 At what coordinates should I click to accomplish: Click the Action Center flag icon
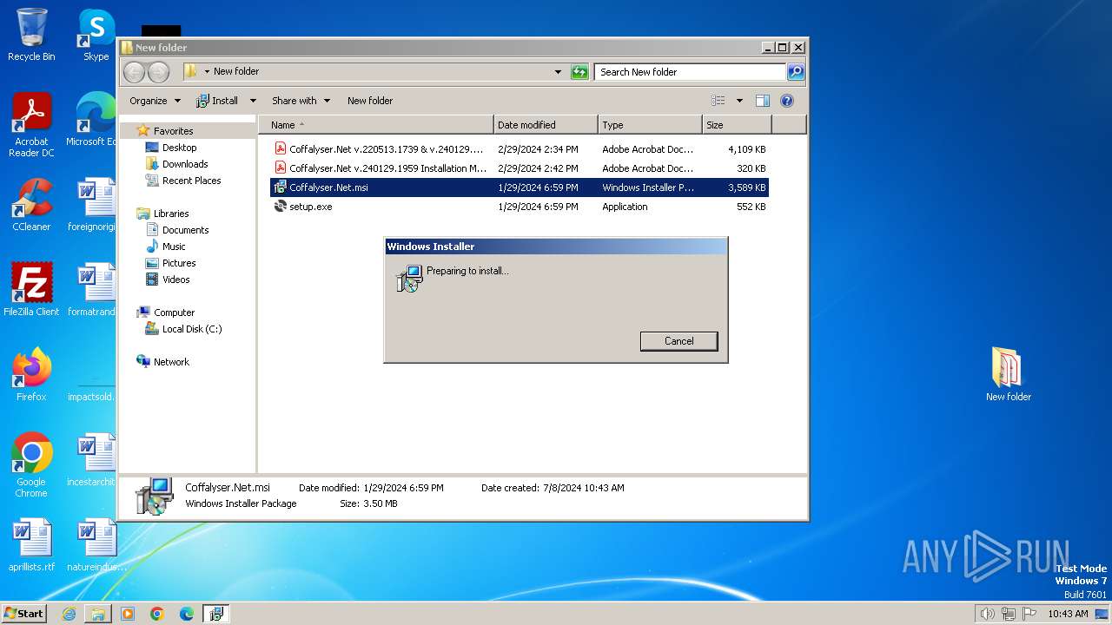[x=1030, y=614]
